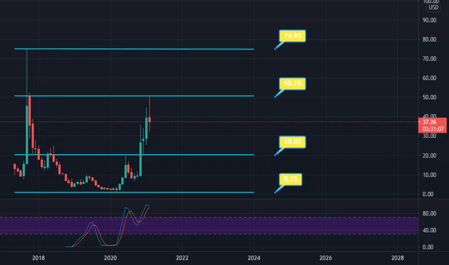The height and width of the screenshot is (265, 449).
Task: Click the 50.19 price callout label
Action: (x=292, y=84)
